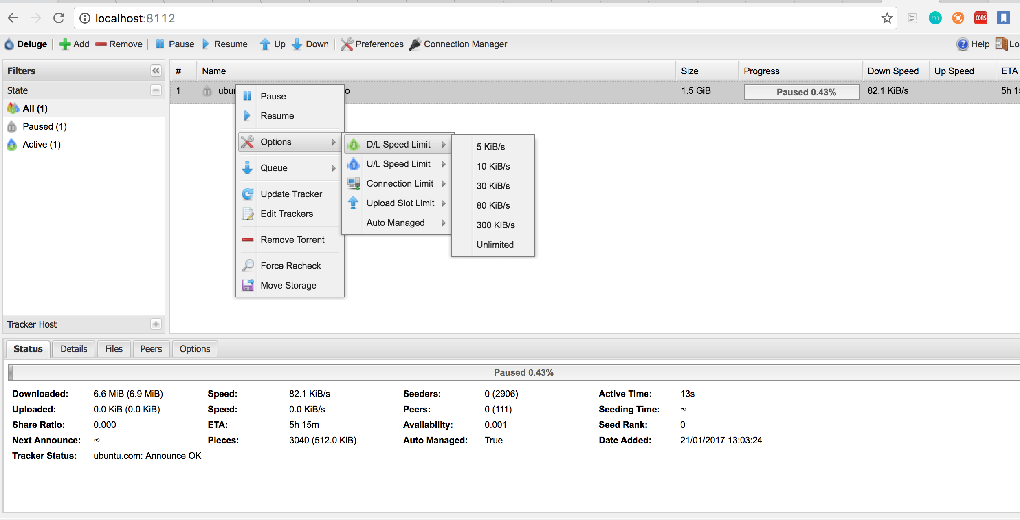Select 80 KiB/s download limit
Screen dimensions: 1020x520
pos(493,205)
